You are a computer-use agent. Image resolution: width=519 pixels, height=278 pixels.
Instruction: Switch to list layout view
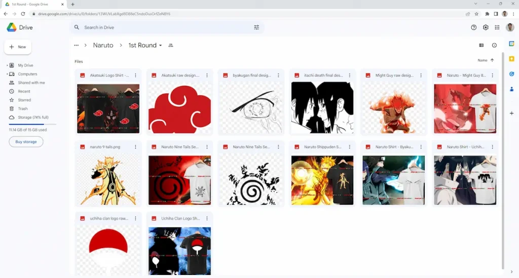click(x=481, y=45)
